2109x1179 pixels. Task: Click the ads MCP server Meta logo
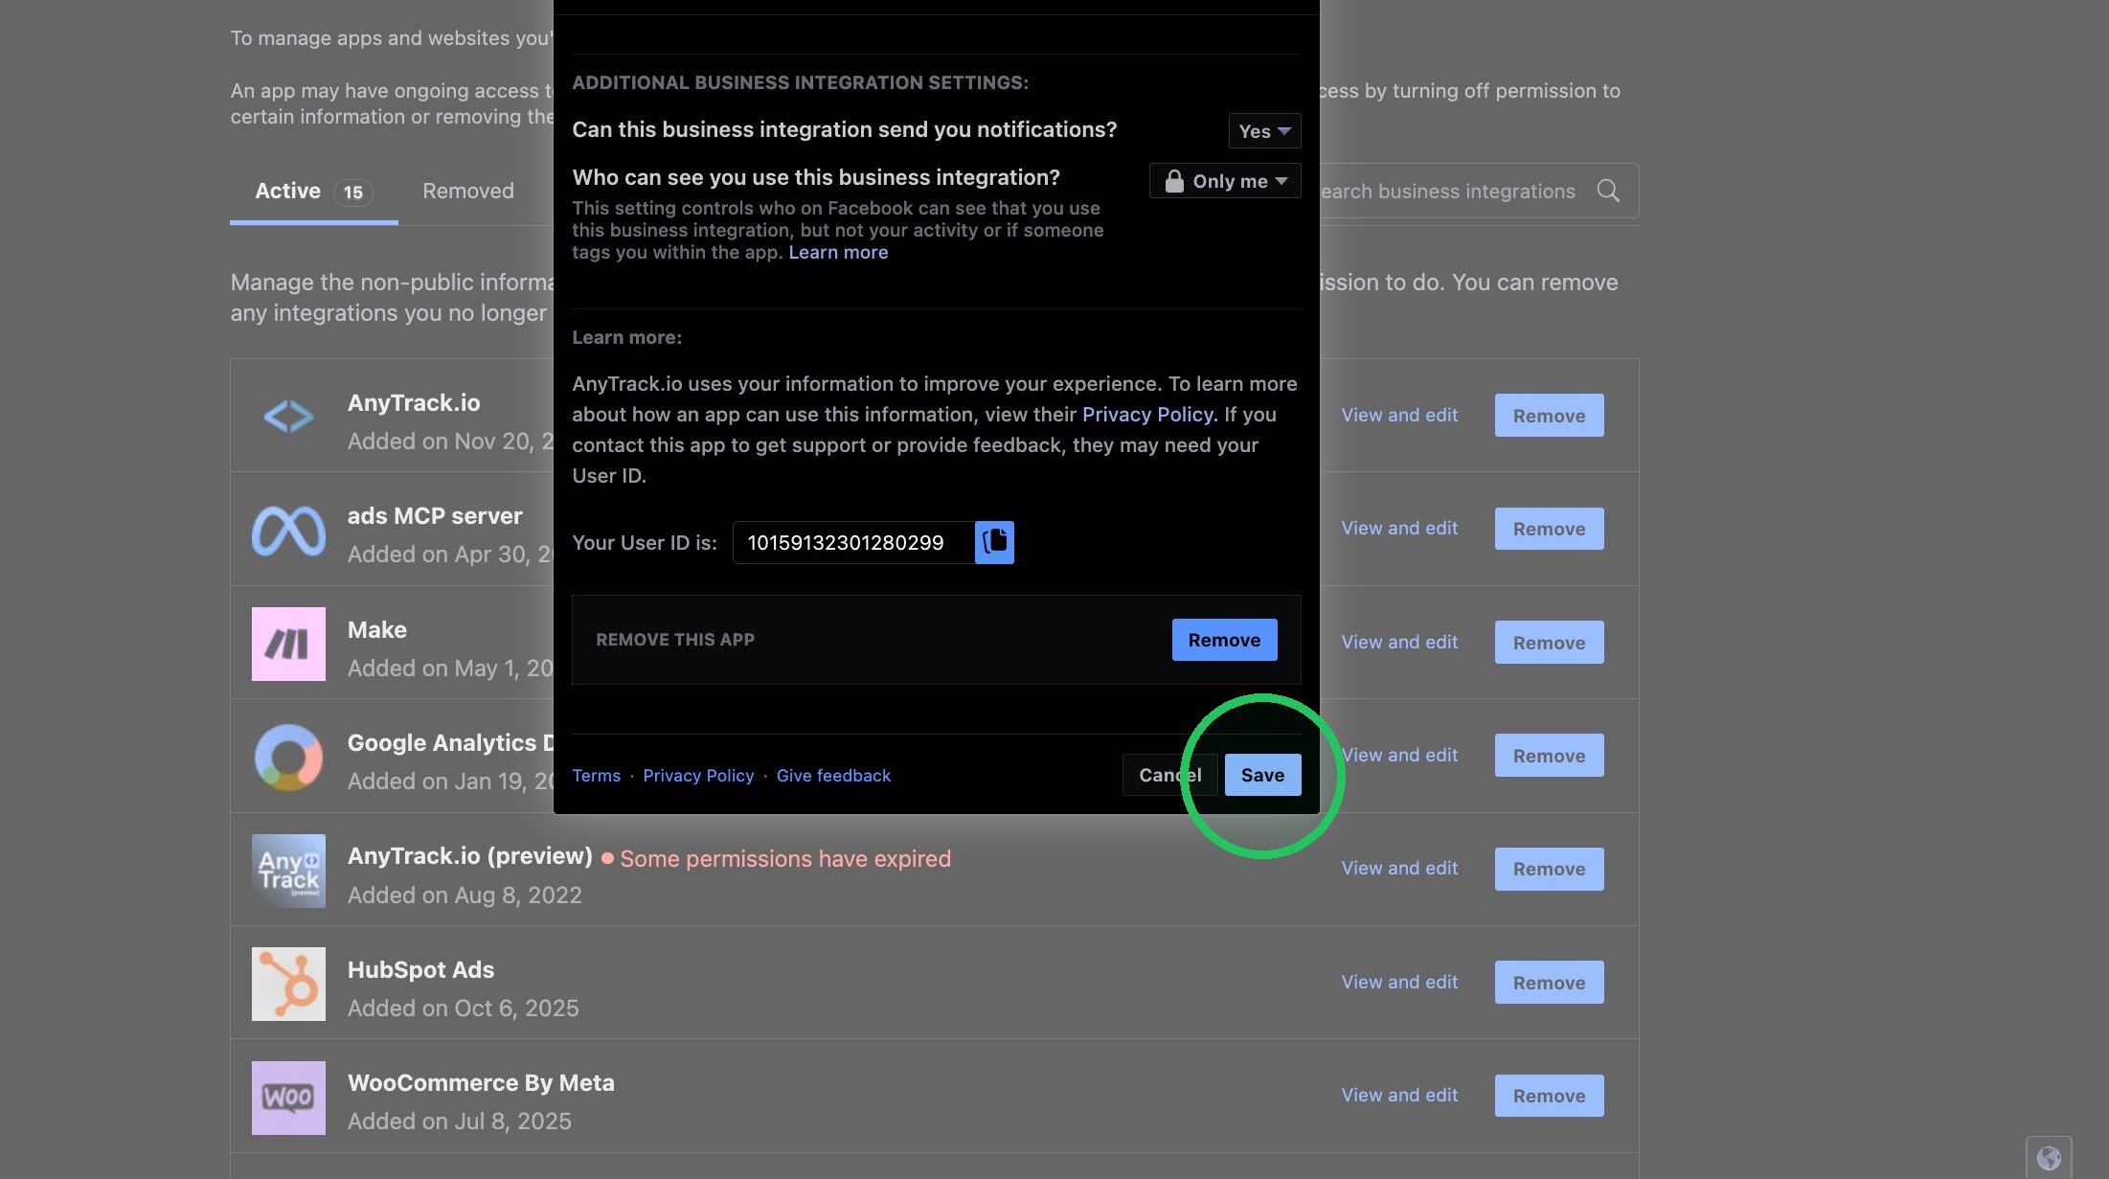click(288, 530)
